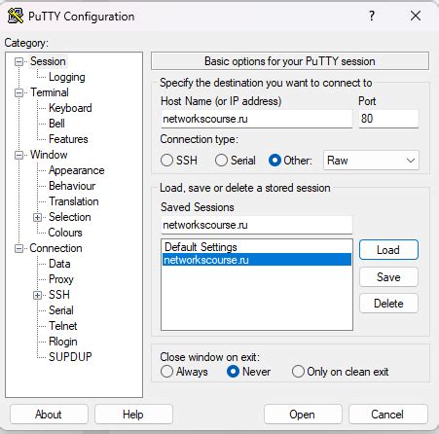Collapse the Terminal category
The width and height of the screenshot is (439, 434).
pyautogui.click(x=18, y=93)
